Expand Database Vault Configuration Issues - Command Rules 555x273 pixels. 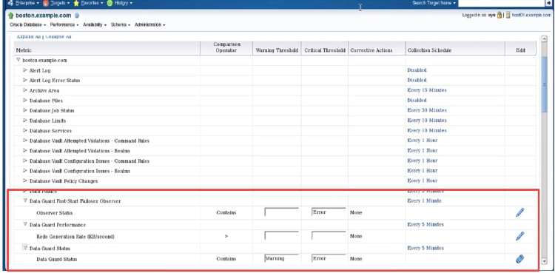click(x=25, y=161)
